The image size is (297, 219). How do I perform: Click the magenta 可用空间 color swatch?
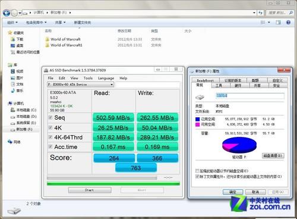coord(197,124)
